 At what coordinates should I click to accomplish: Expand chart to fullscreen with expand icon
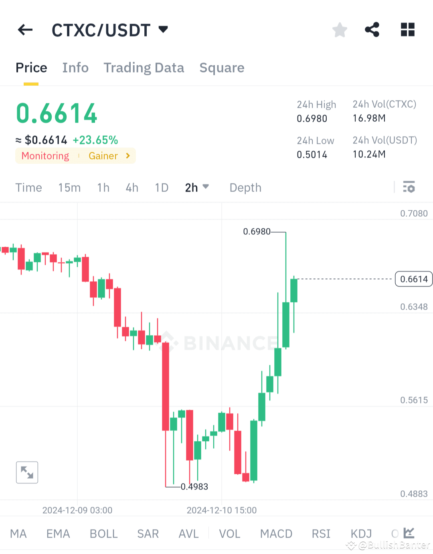tap(26, 472)
